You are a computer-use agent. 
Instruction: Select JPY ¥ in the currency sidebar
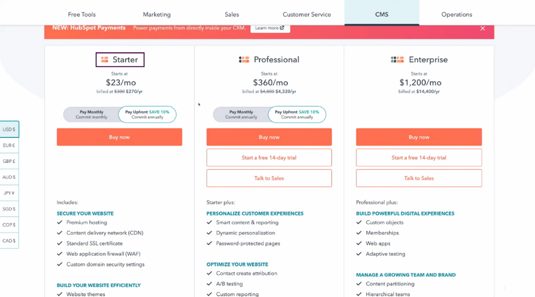9,193
